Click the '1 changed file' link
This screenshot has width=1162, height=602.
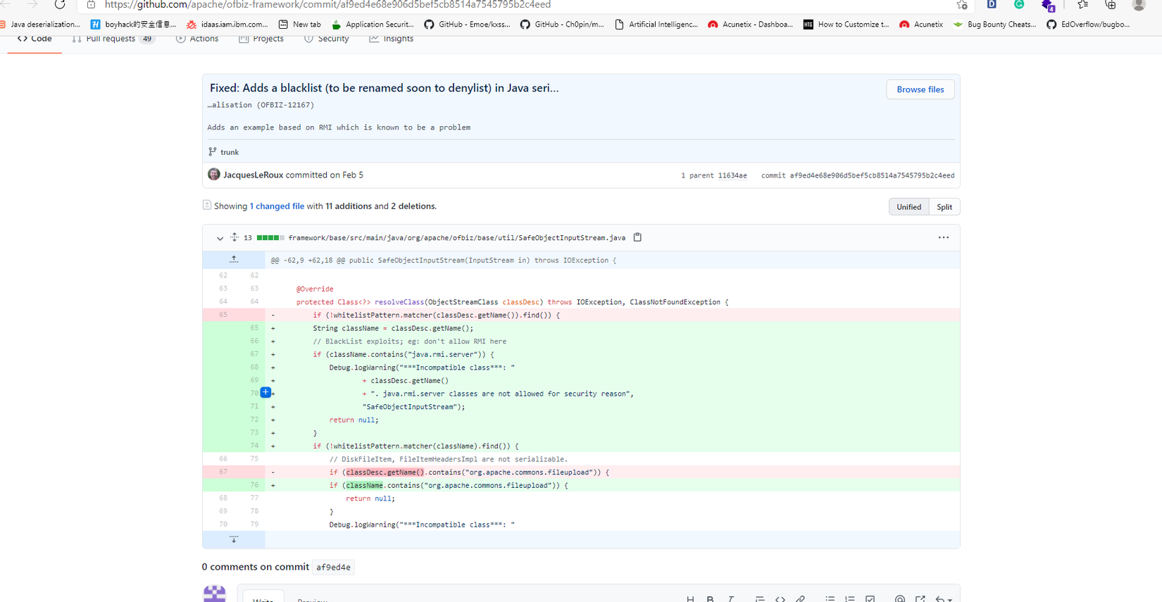point(277,206)
